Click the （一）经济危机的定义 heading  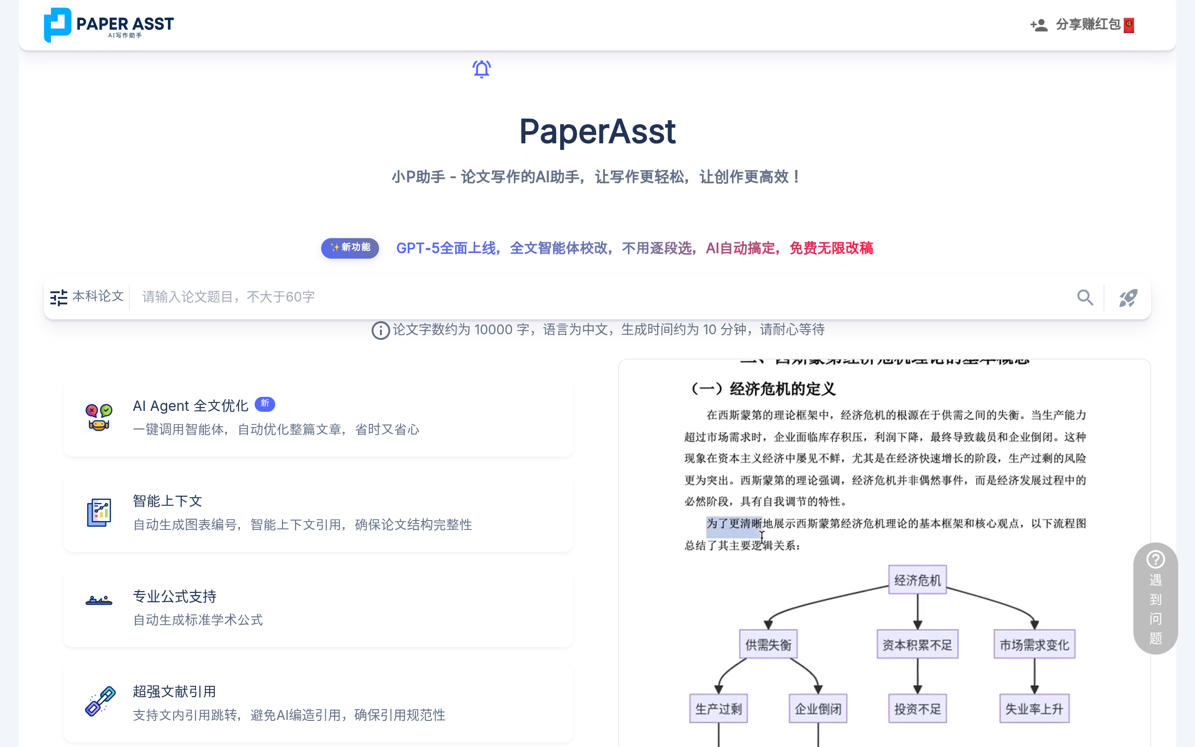coord(762,389)
